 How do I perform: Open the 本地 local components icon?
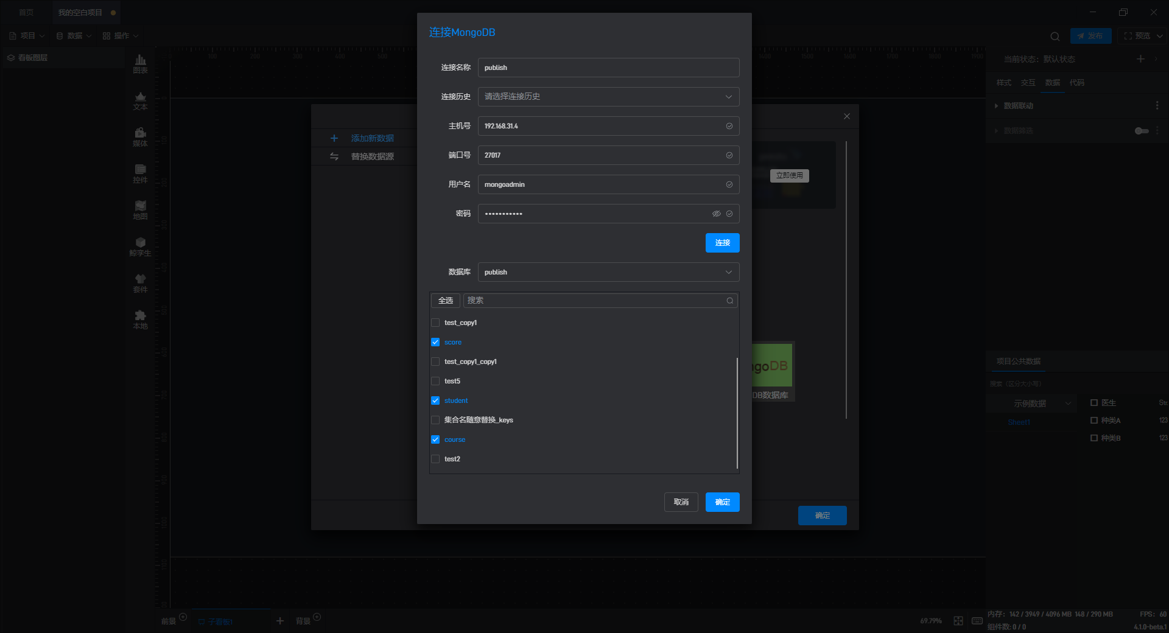(140, 320)
